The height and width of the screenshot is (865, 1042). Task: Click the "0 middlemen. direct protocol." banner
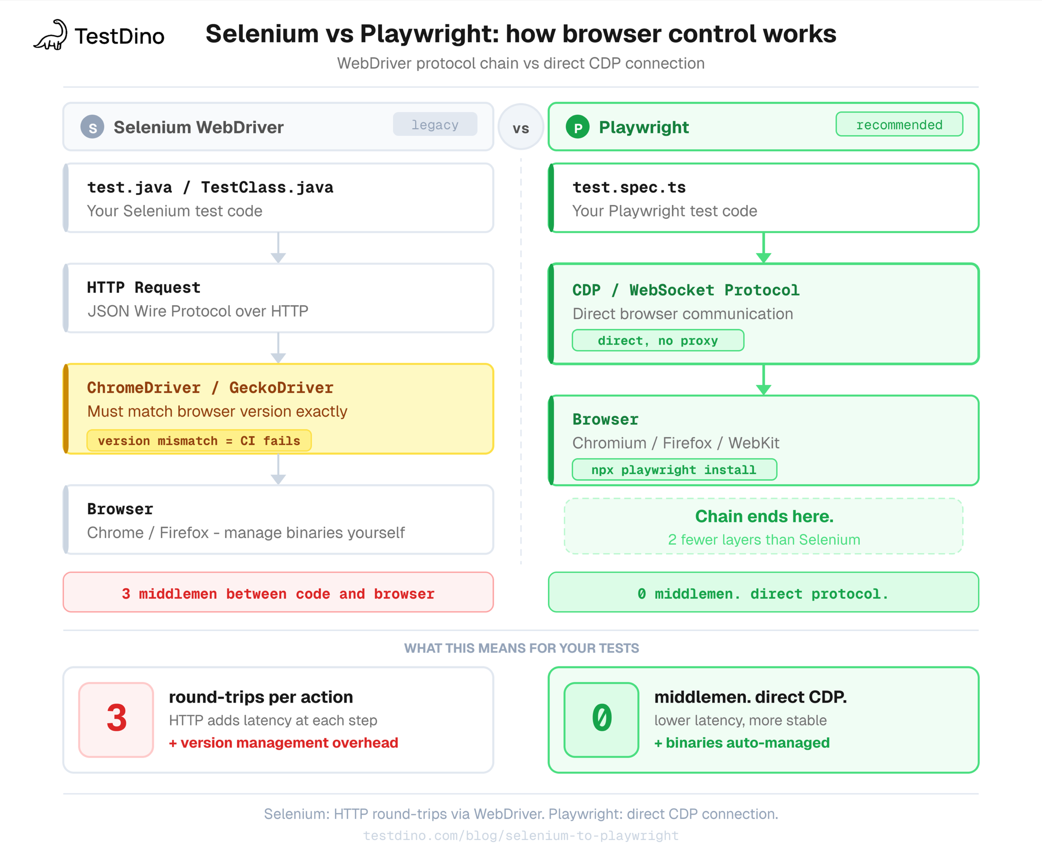coord(763,593)
